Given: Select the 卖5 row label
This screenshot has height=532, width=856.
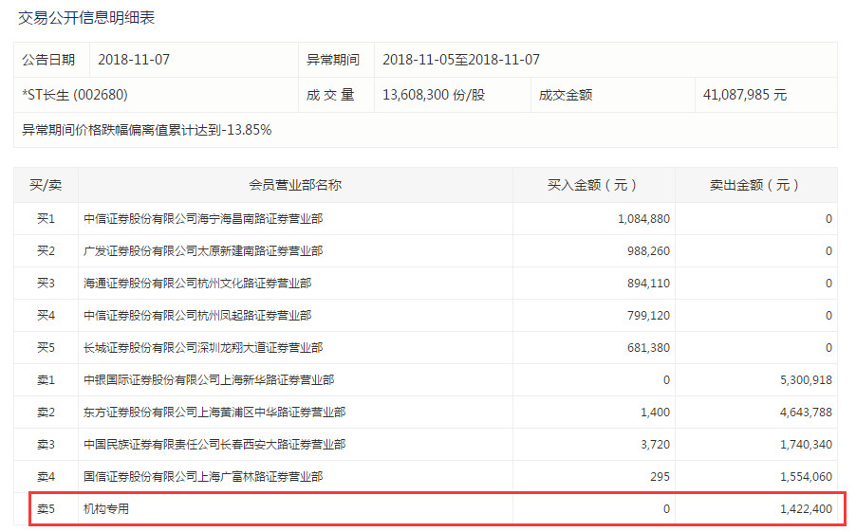Looking at the screenshot, I should tap(46, 508).
